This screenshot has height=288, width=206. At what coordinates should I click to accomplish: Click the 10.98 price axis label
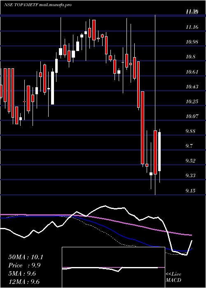(192, 42)
